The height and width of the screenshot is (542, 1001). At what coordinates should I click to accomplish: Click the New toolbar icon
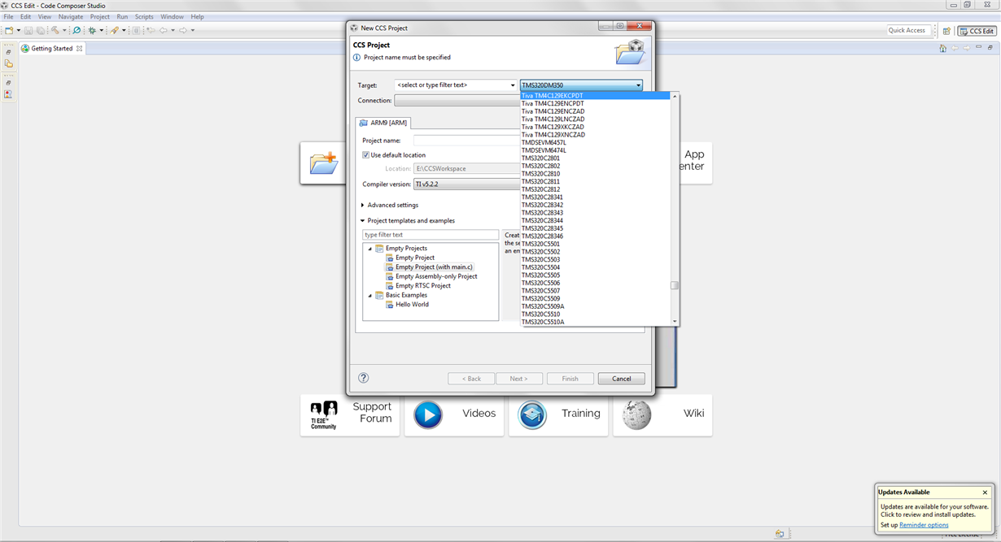[9, 30]
